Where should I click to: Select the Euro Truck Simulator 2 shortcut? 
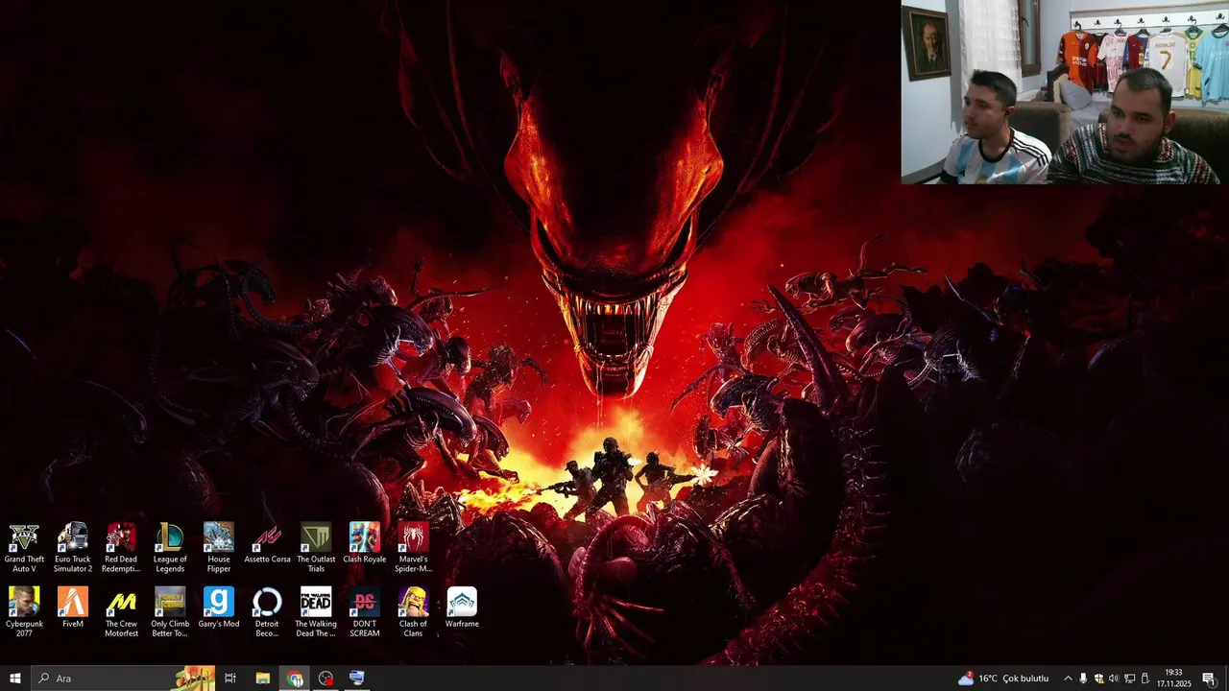tap(73, 548)
